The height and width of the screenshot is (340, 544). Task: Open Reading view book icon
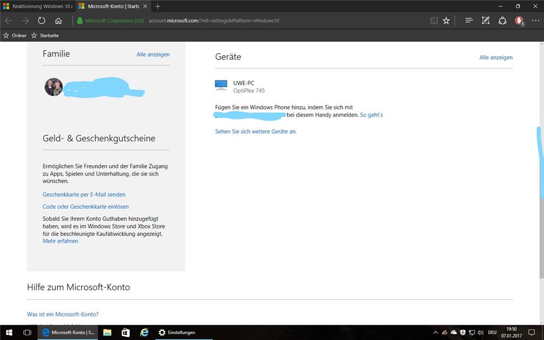click(434, 21)
